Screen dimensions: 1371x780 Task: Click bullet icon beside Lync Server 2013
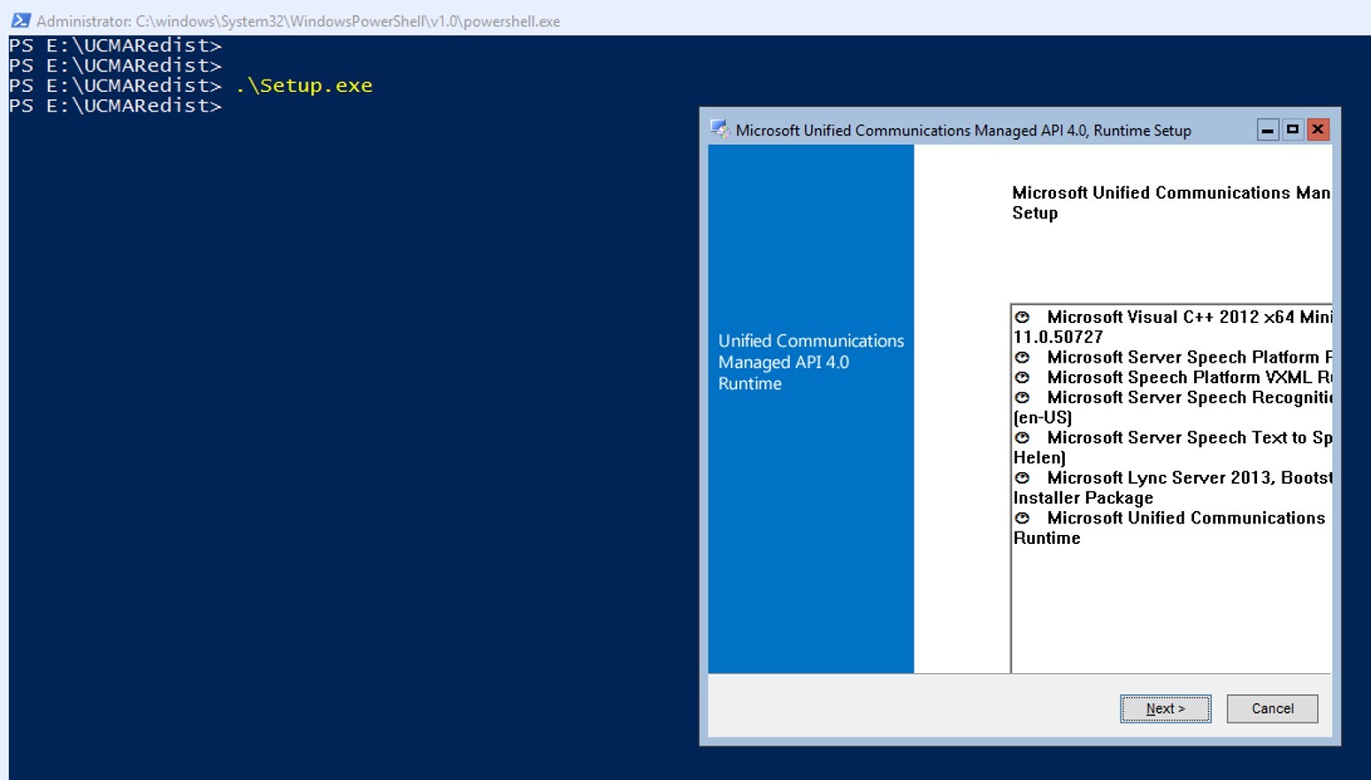pyautogui.click(x=1023, y=478)
